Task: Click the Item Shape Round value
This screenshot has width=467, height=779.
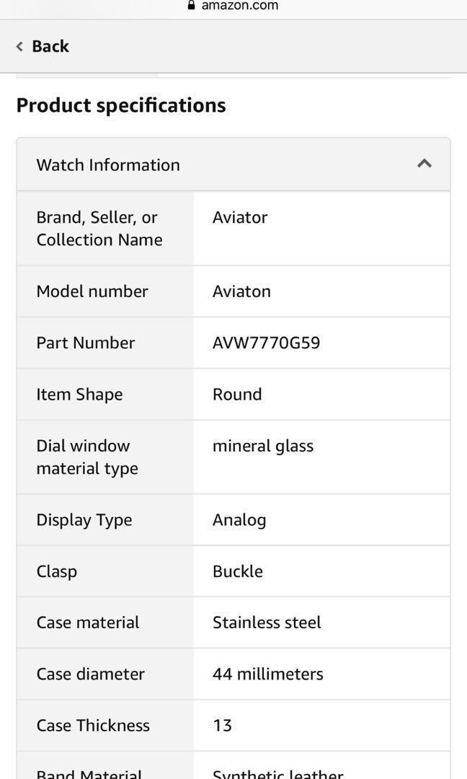Action: (x=236, y=394)
